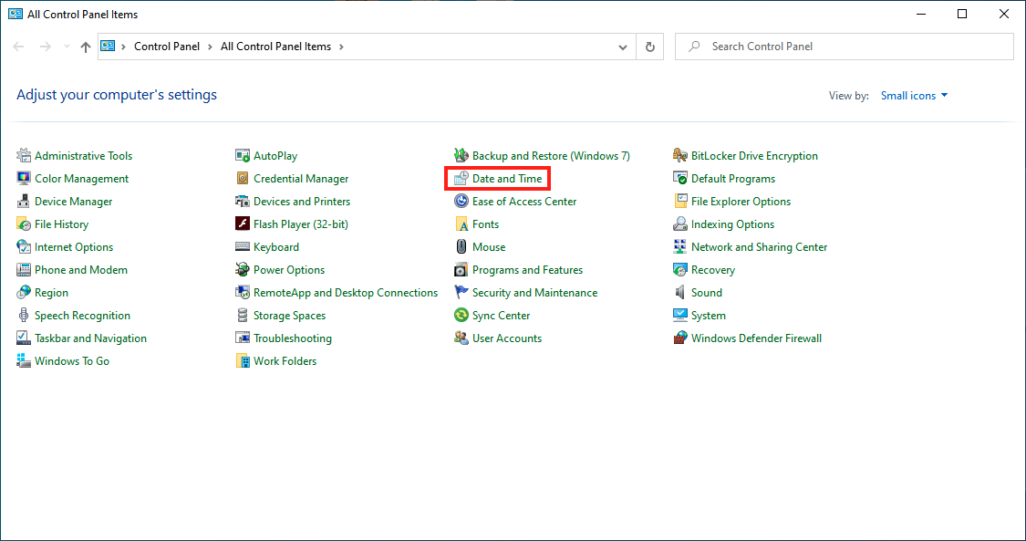Screen dimensions: 1026x541
Task: Click the Phone and Modem icon
Action: coord(24,269)
